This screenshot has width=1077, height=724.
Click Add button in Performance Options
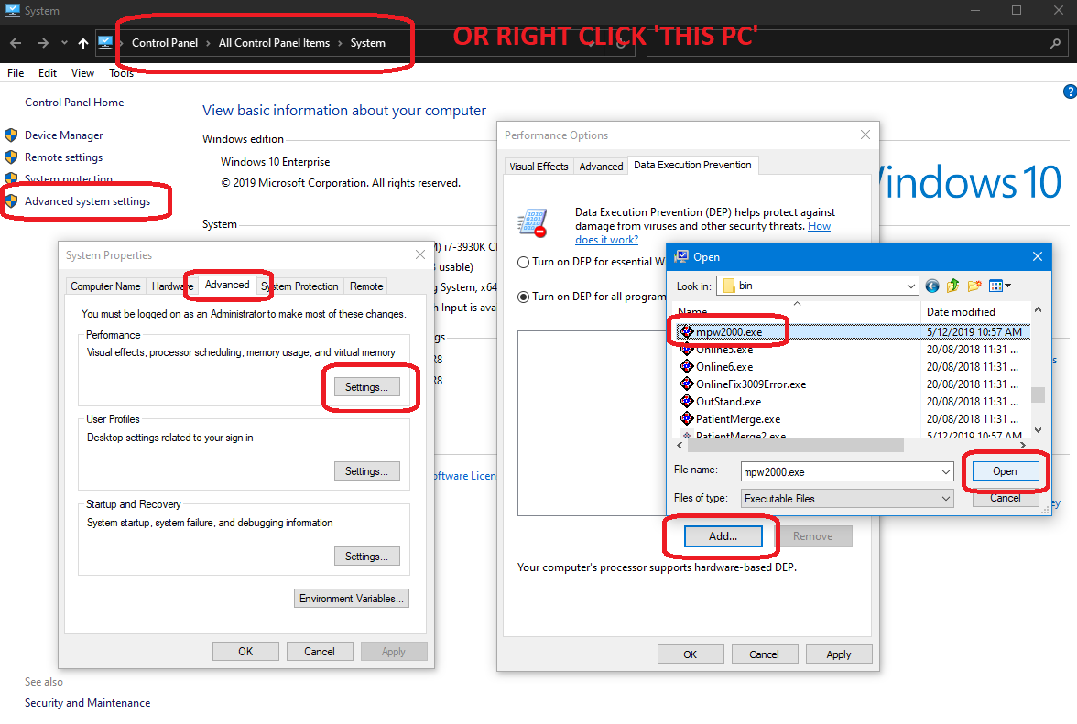[723, 536]
